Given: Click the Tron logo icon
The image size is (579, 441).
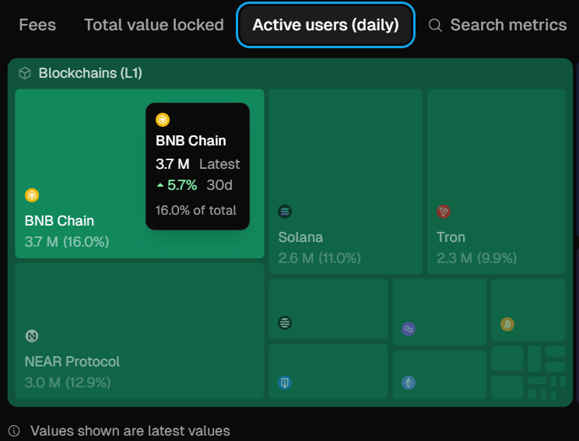Looking at the screenshot, I should pos(444,212).
